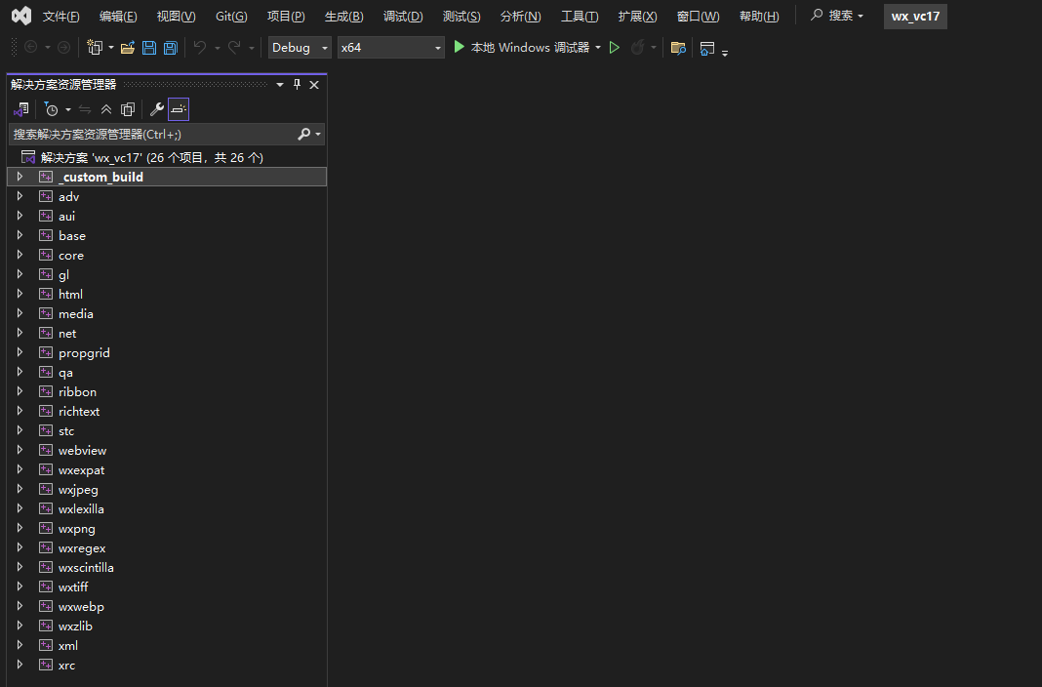Click the Hot Reload flame icon
Viewport: 1042px width, 687px height.
[x=637, y=48]
